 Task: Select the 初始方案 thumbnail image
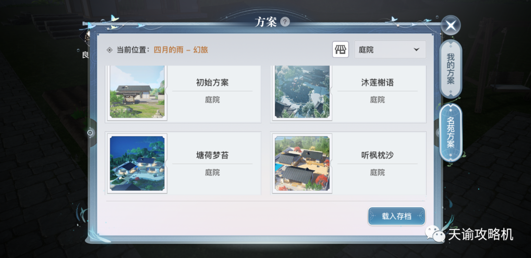pos(137,91)
